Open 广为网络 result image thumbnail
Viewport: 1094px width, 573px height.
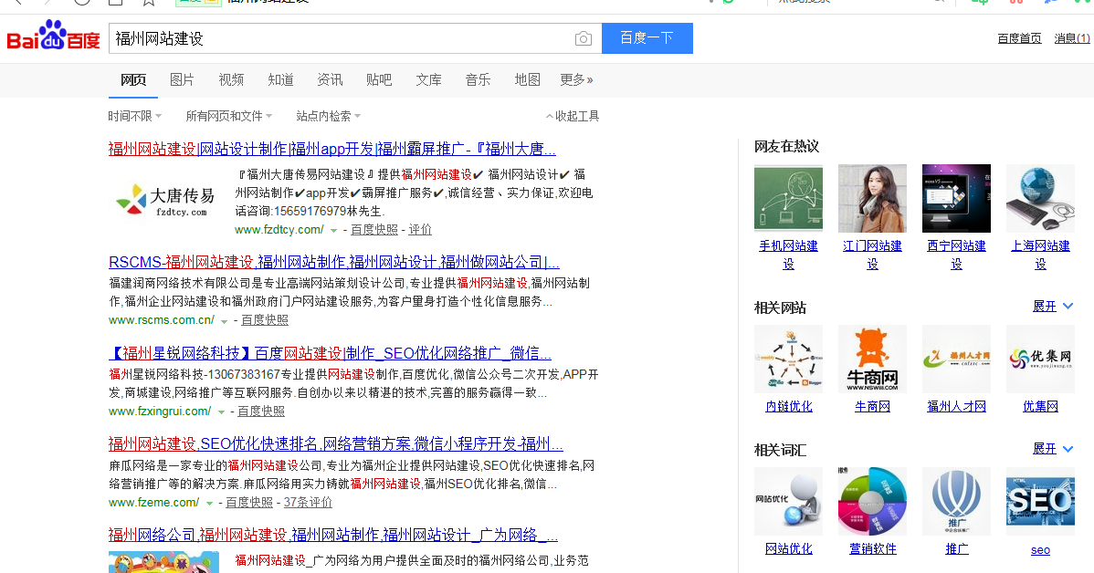164,562
